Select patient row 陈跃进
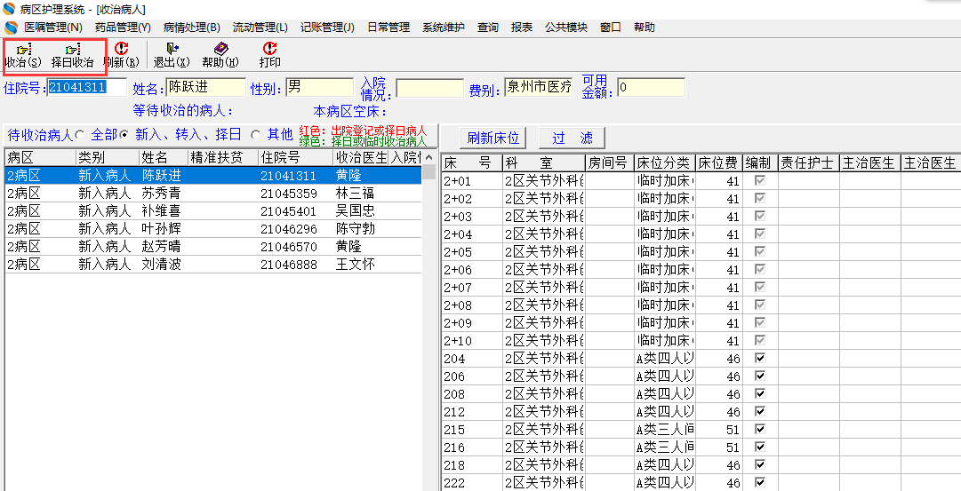The width and height of the screenshot is (961, 491). tap(213, 176)
